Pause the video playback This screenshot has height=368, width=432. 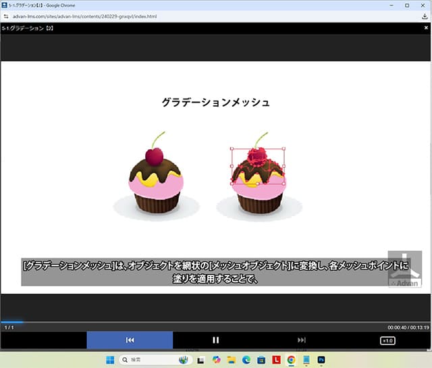pyautogui.click(x=216, y=340)
